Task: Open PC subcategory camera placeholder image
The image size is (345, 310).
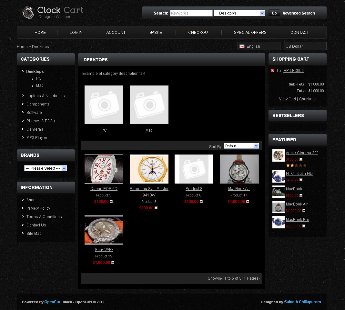Action: [x=104, y=105]
